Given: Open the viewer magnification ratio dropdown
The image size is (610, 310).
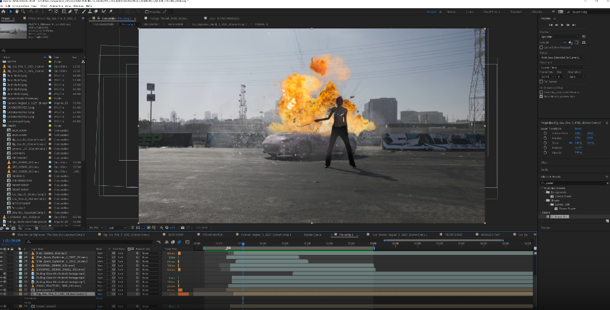Looking at the screenshot, I should pyautogui.click(x=96, y=228).
